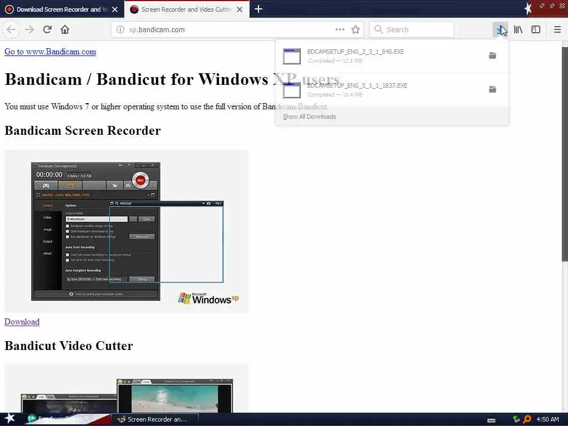Reload the current page
Screen dimensions: 568x426
point(47,29)
